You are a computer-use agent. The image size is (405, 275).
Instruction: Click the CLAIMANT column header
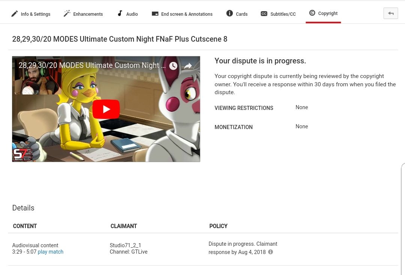(x=124, y=226)
